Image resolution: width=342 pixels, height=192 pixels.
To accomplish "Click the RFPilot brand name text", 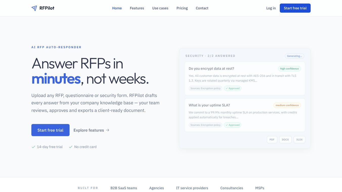I will [47, 8].
